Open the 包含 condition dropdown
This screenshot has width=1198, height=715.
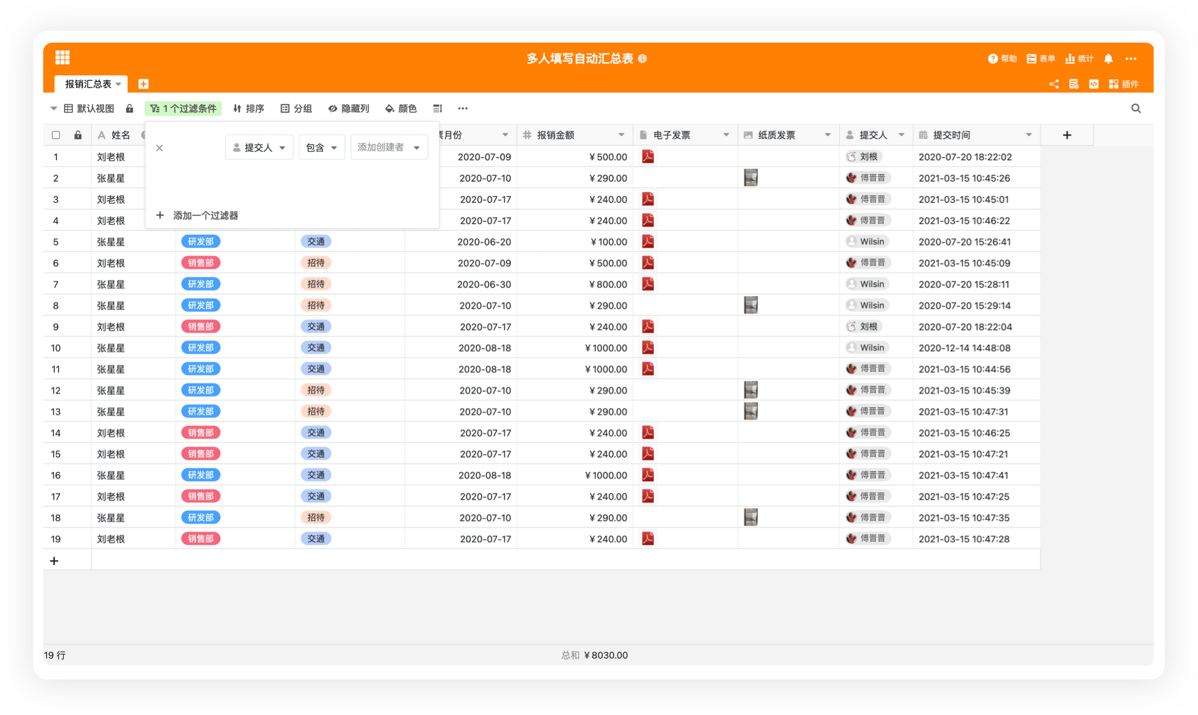pos(321,147)
